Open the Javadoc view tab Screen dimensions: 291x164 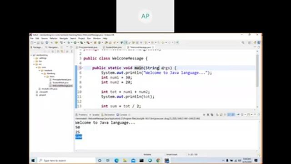click(95, 115)
